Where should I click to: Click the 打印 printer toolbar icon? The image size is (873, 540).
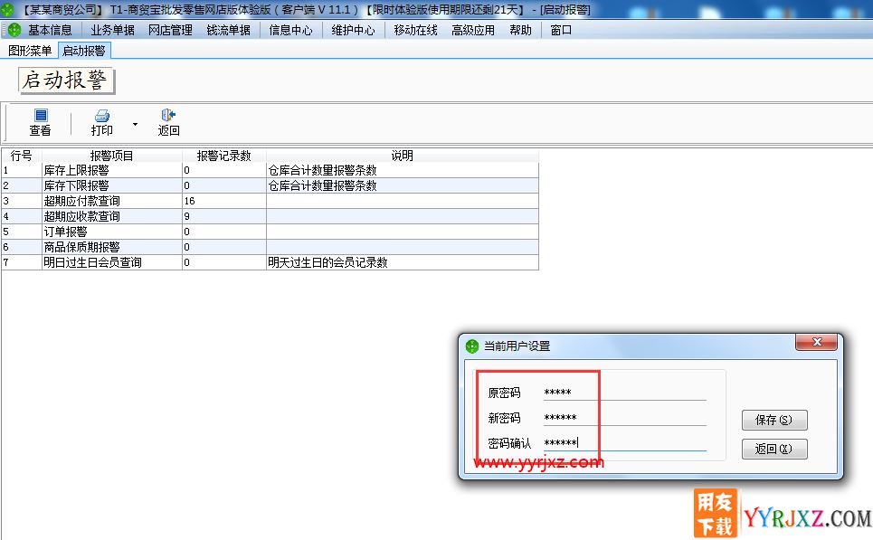(102, 115)
